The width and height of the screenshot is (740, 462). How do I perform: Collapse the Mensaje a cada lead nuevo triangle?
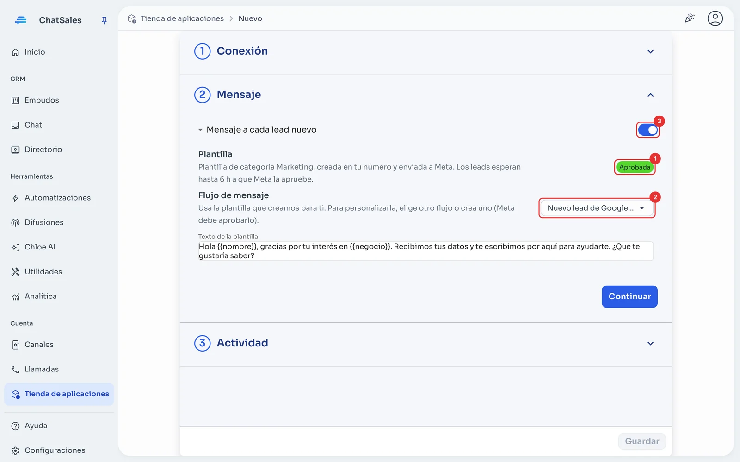(x=200, y=130)
